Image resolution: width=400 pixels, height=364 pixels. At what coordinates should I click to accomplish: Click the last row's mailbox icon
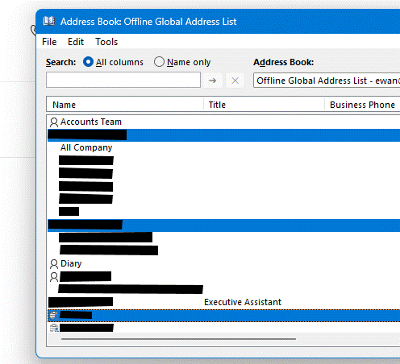(x=54, y=328)
